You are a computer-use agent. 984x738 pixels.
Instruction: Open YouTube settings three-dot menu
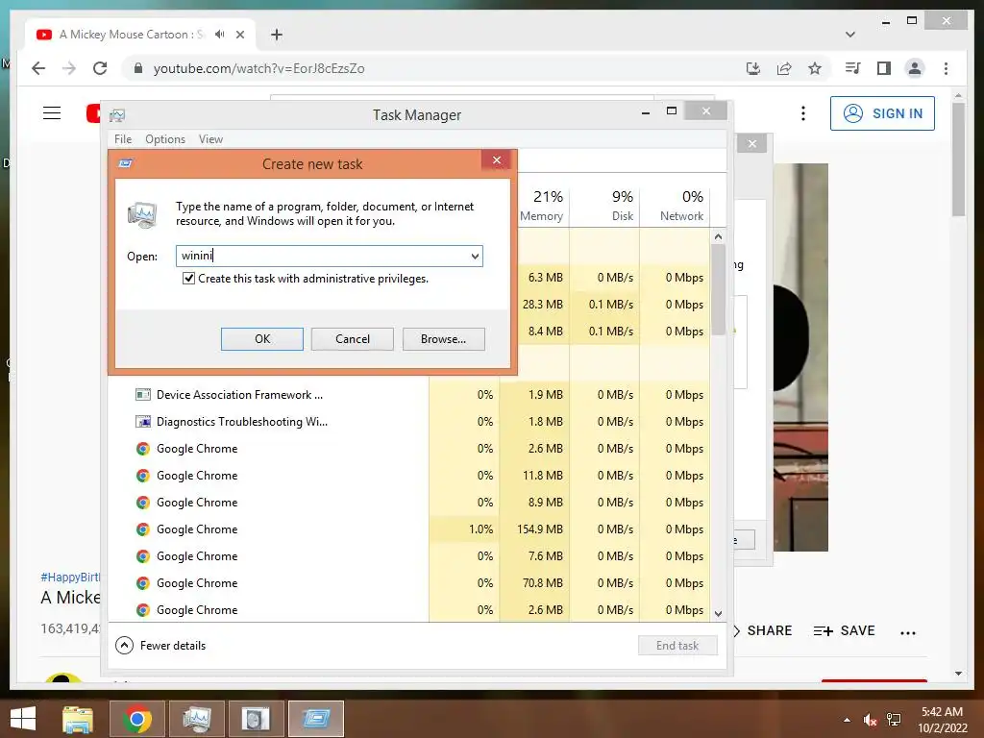tap(802, 113)
